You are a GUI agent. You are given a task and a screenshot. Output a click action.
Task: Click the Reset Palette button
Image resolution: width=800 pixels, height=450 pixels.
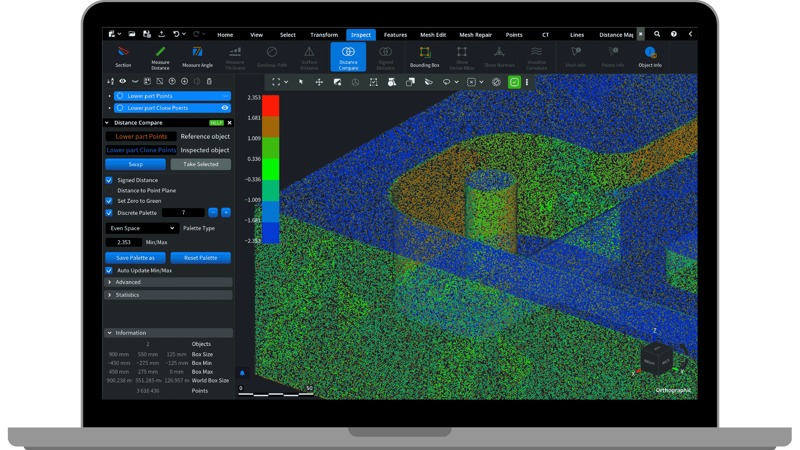click(x=200, y=258)
